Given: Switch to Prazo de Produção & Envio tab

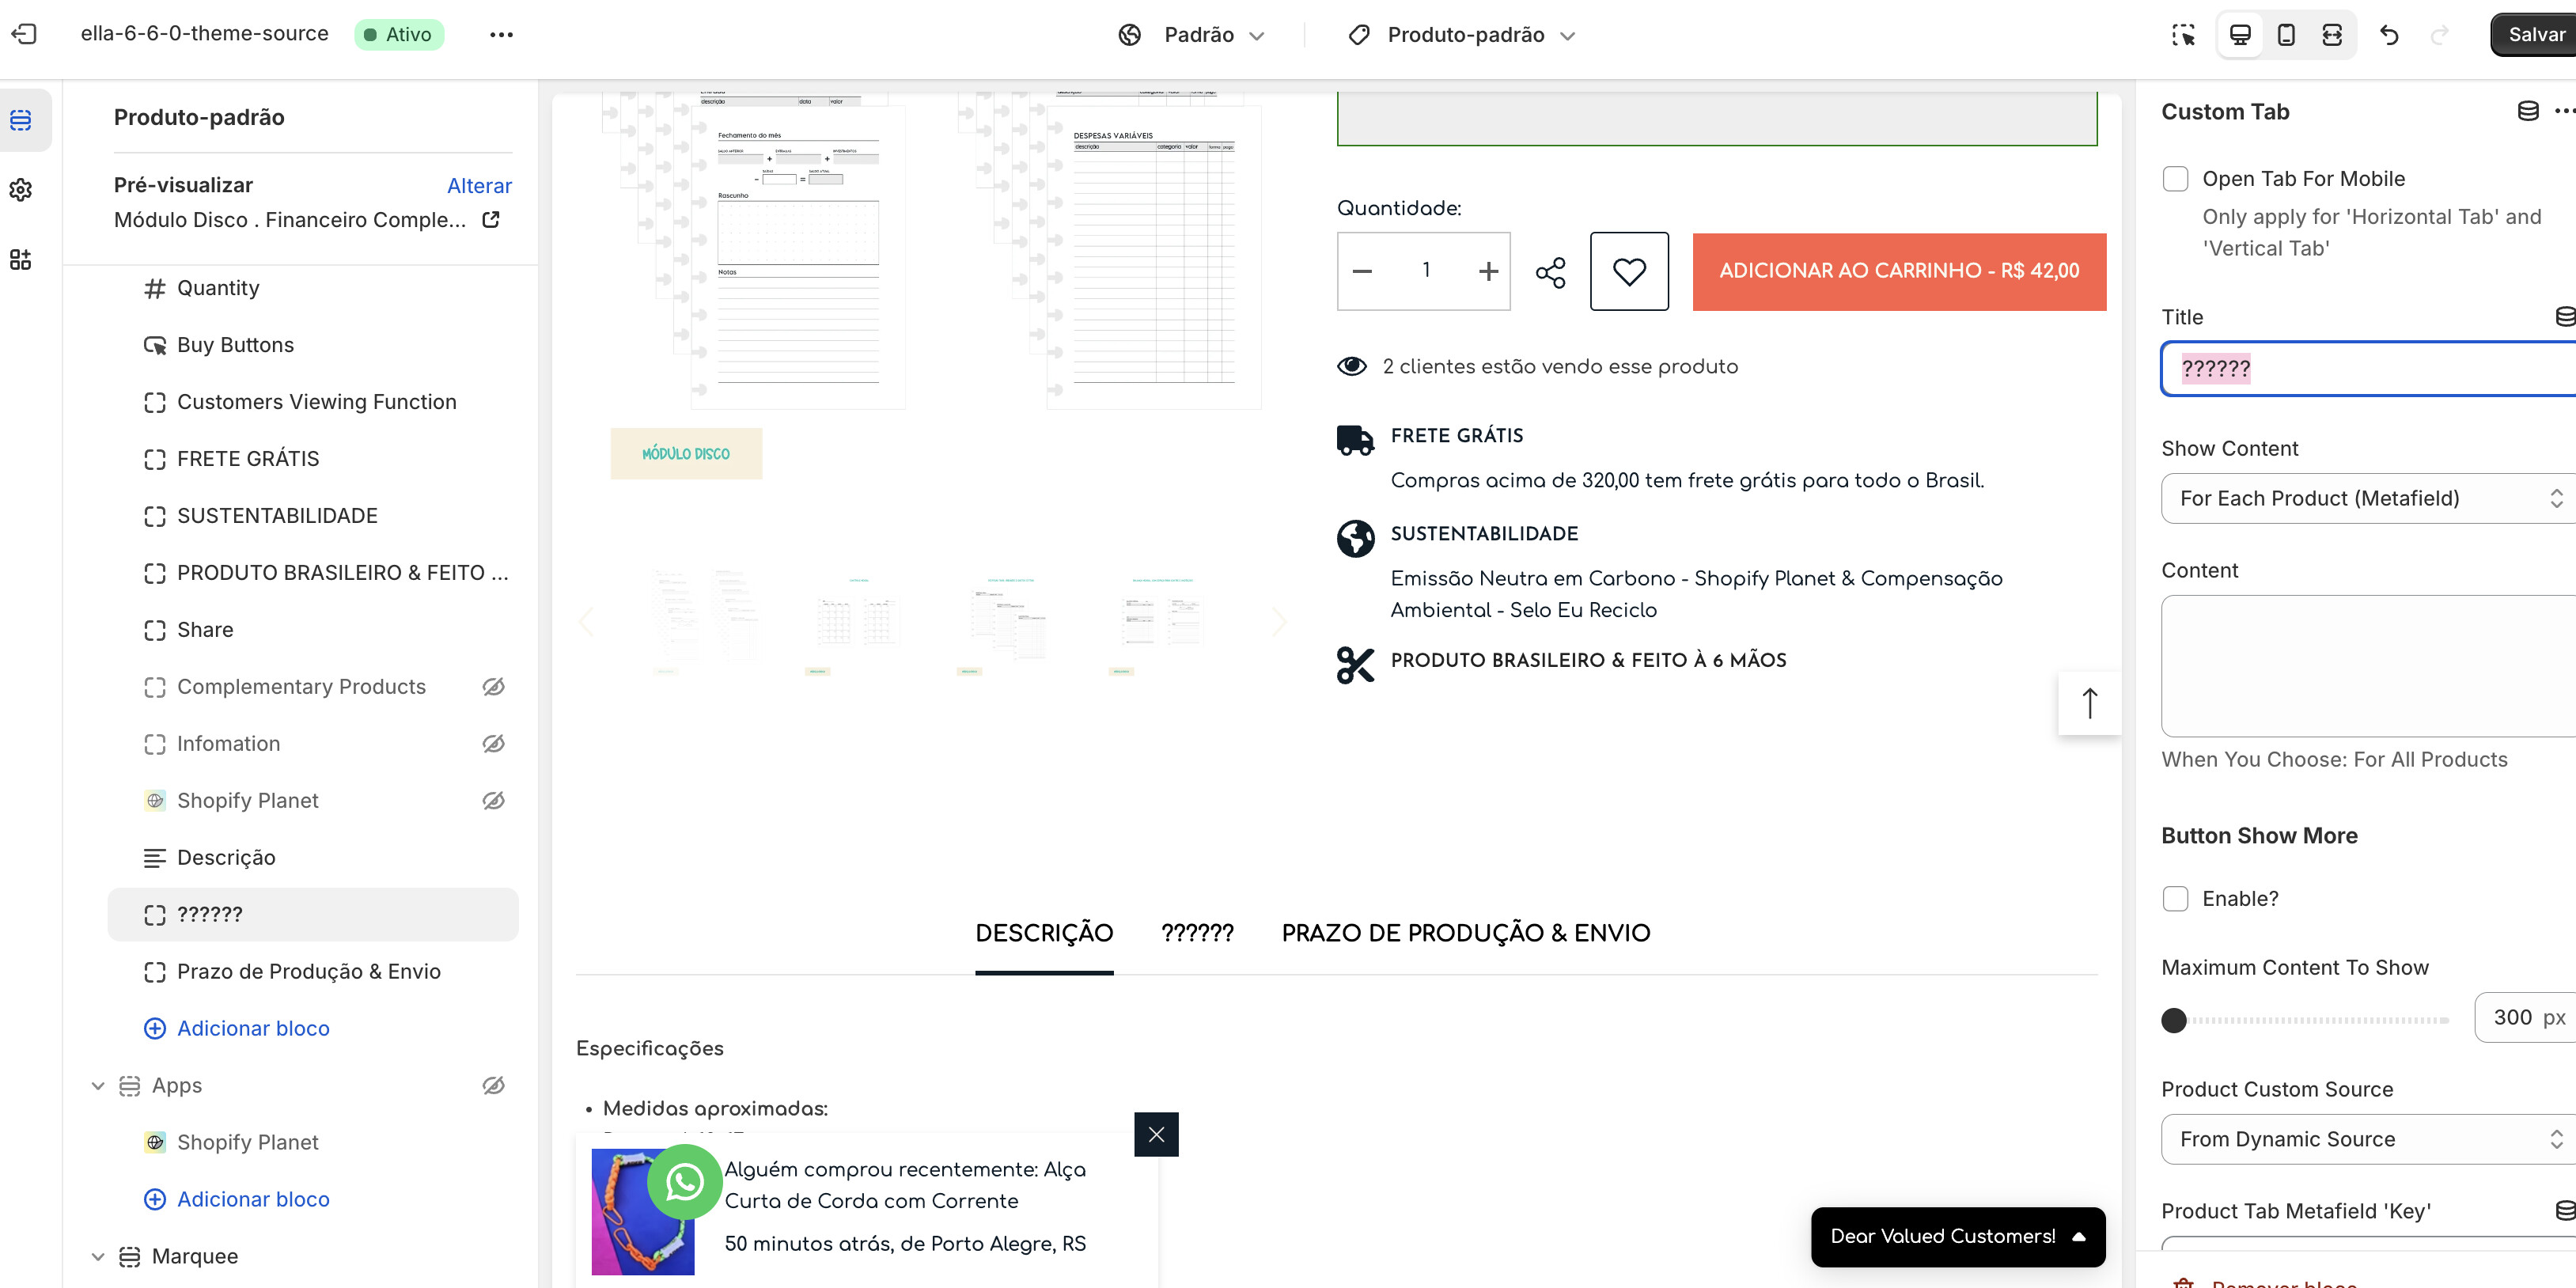Looking at the screenshot, I should (1465, 933).
